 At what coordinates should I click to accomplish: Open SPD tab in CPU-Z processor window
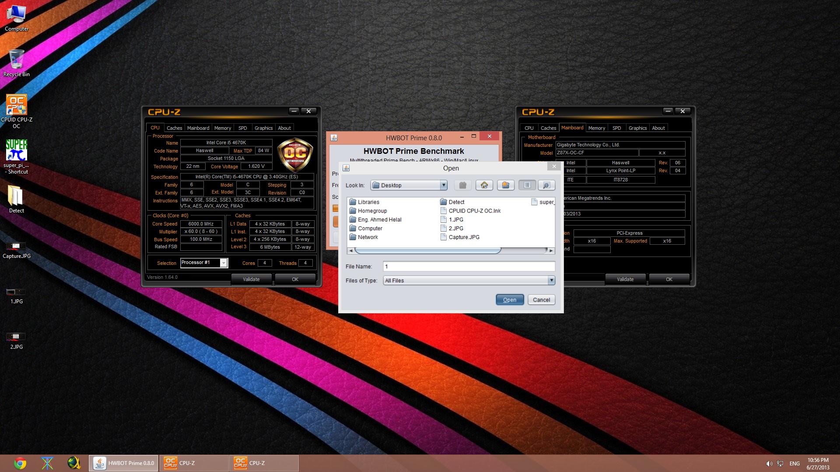click(x=243, y=128)
